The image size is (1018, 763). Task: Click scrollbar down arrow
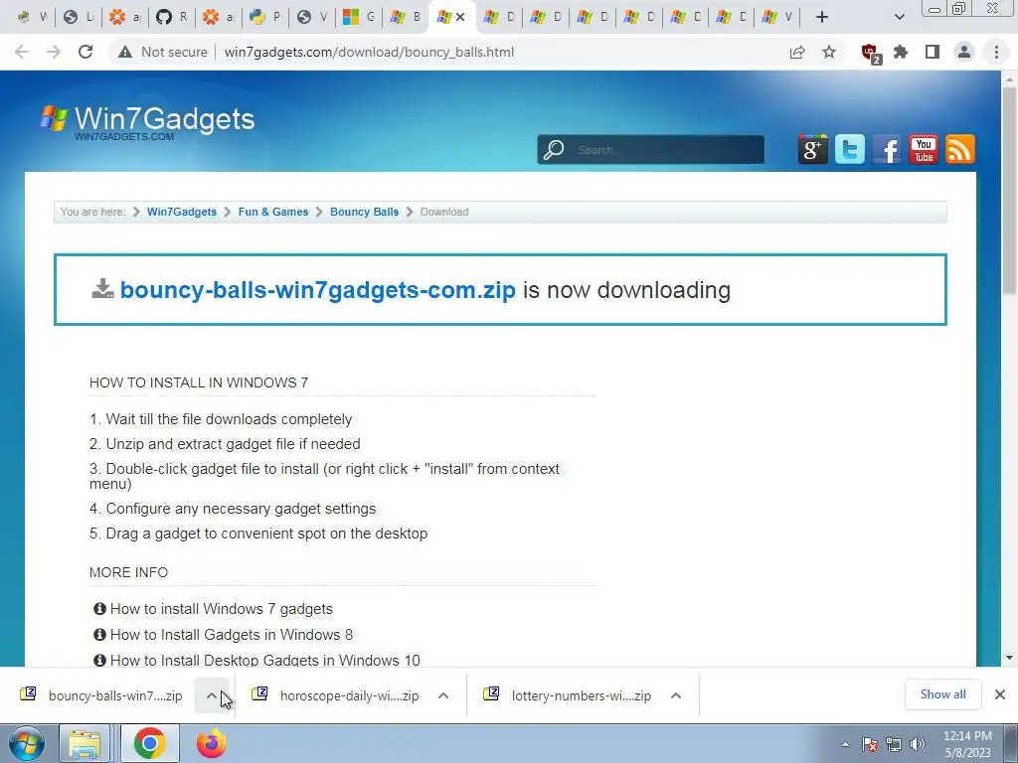1009,658
